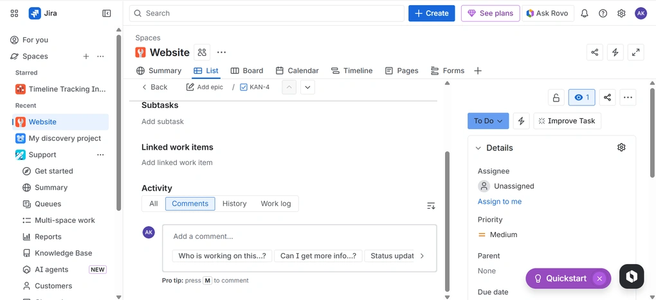Viewport: 656px width, 300px height.
Task: Collapse the Details section chevron
Action: pos(478,148)
